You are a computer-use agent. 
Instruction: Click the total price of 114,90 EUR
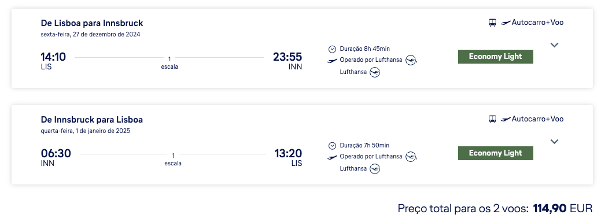563,209
